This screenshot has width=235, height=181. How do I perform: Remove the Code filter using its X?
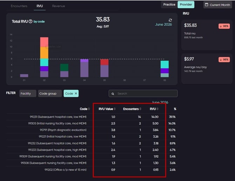tap(76, 93)
